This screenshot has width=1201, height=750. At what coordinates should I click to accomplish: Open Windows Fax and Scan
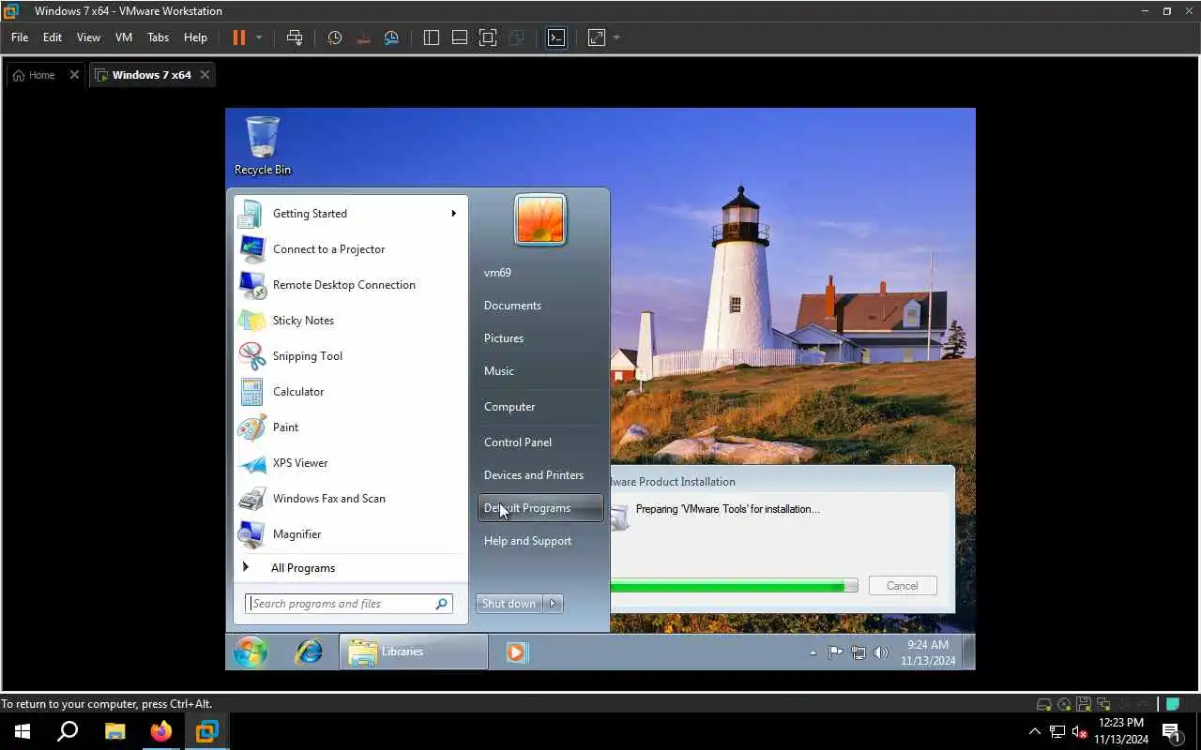pyautogui.click(x=350, y=499)
